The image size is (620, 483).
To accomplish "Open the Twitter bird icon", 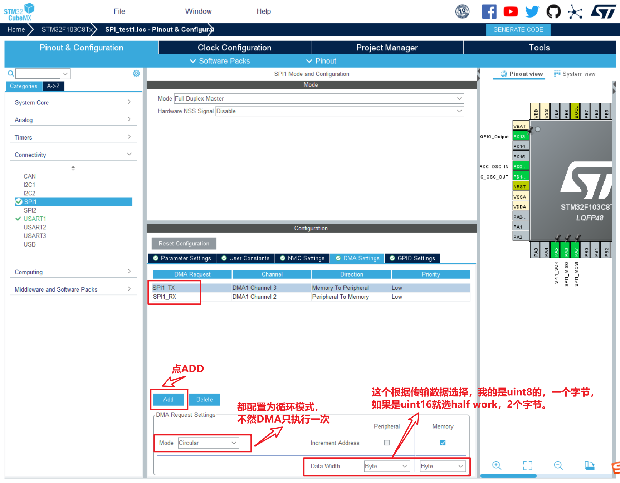I will [x=532, y=12].
